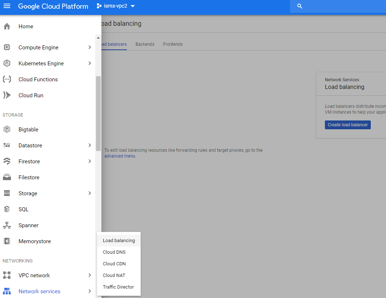Click the Home icon in sidebar

7,26
